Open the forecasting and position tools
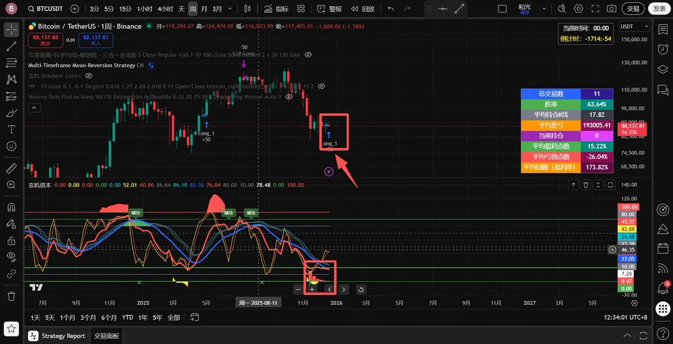 click(x=12, y=96)
